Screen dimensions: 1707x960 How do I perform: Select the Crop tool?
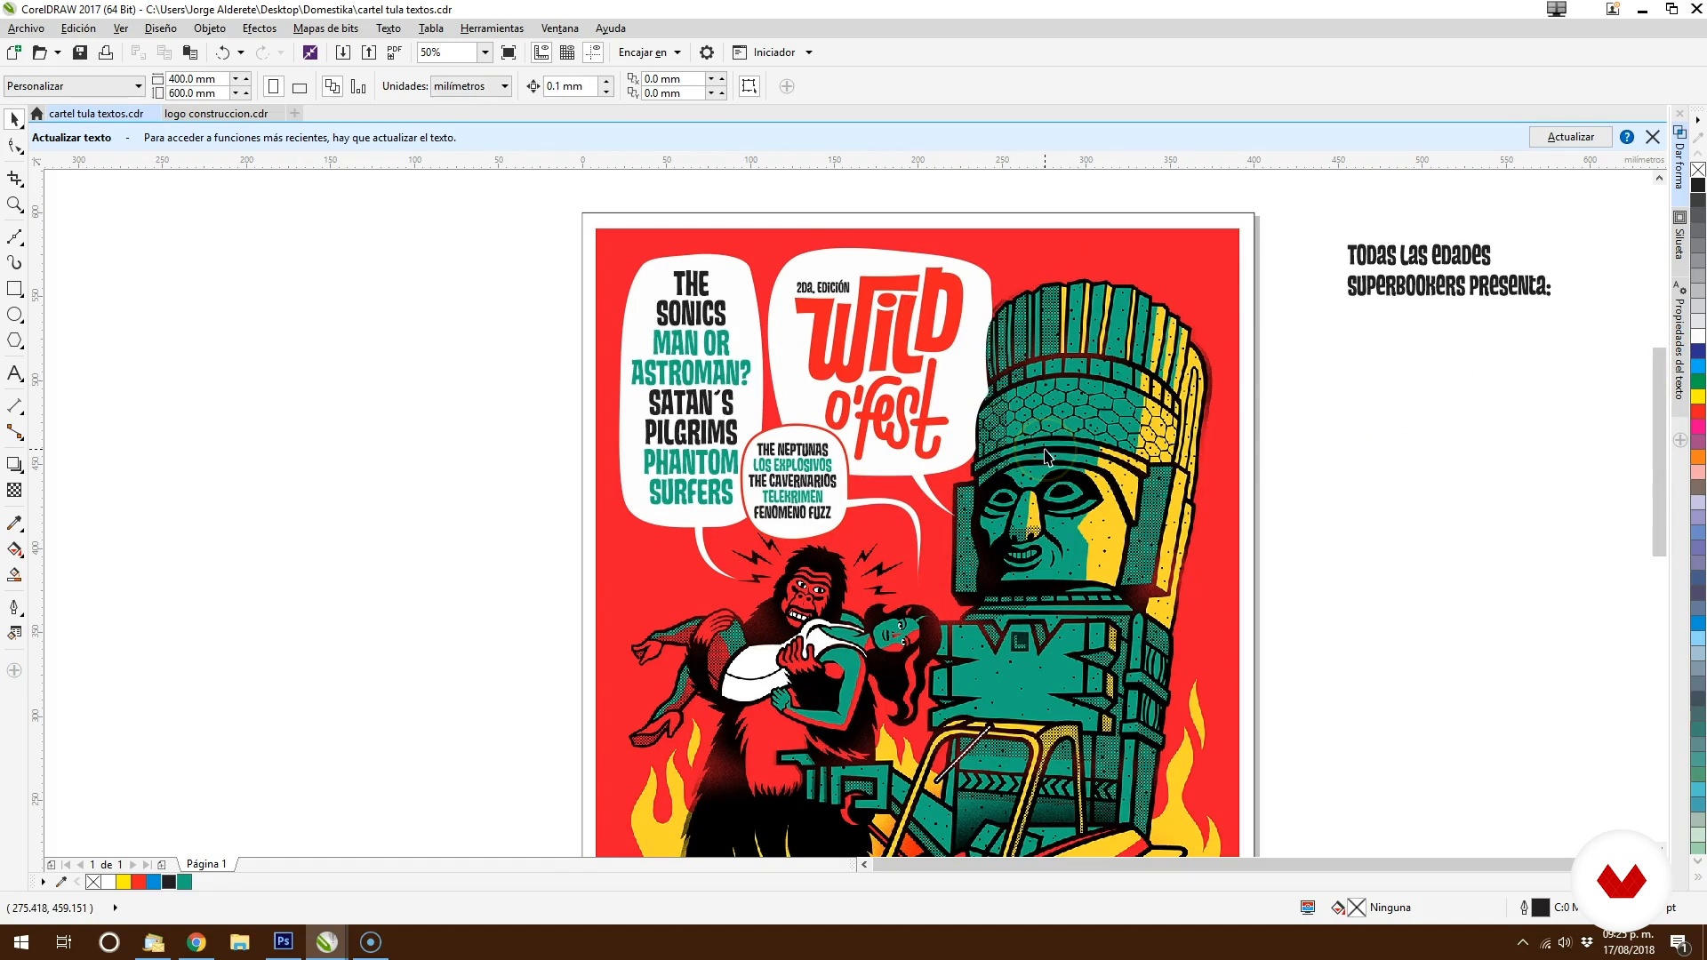click(x=14, y=179)
